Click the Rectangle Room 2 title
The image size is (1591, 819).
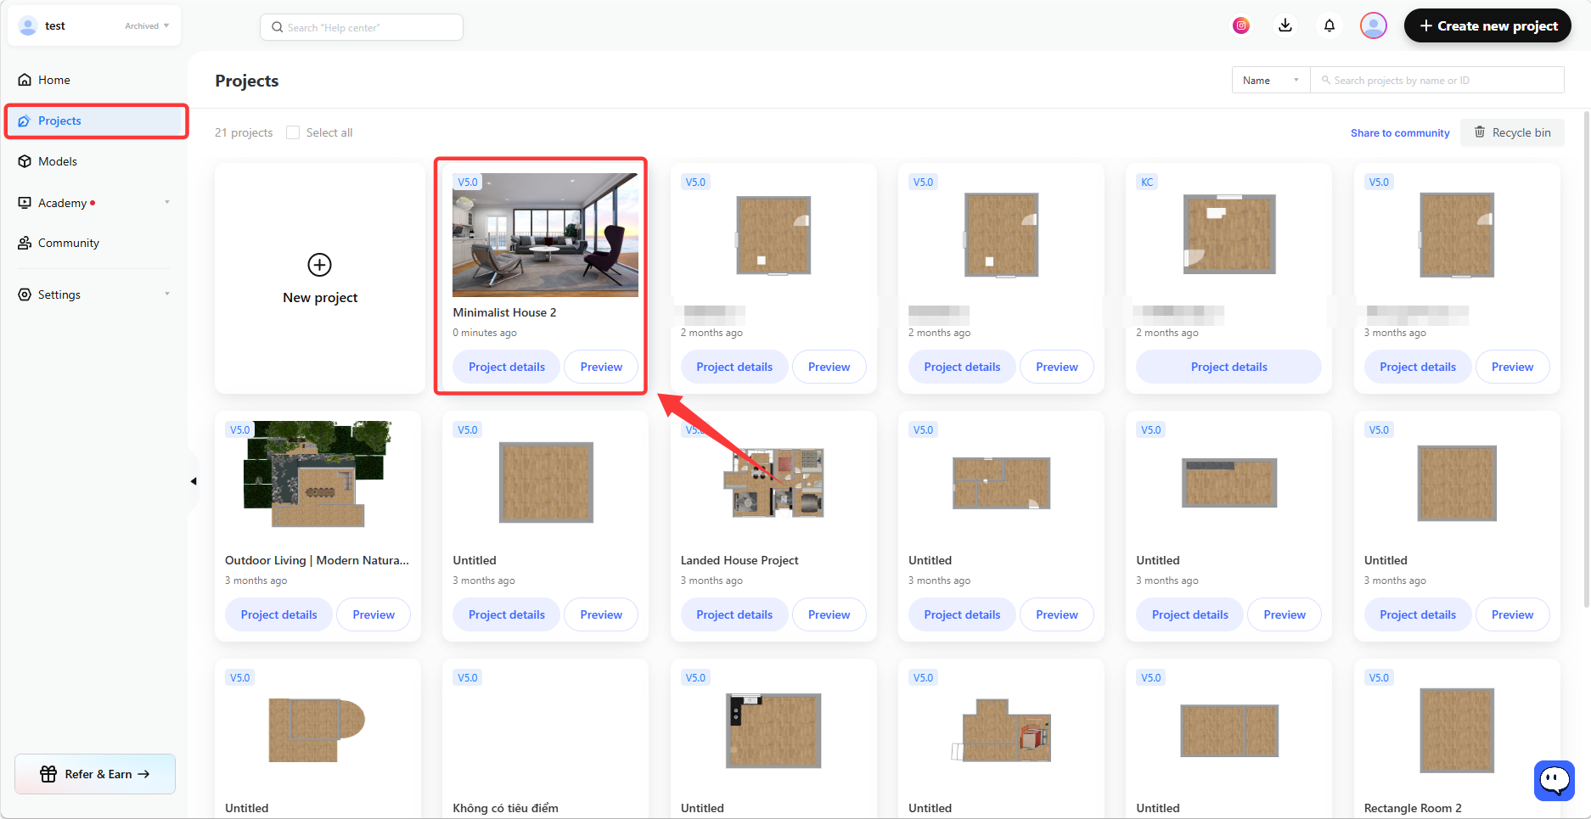click(1413, 808)
